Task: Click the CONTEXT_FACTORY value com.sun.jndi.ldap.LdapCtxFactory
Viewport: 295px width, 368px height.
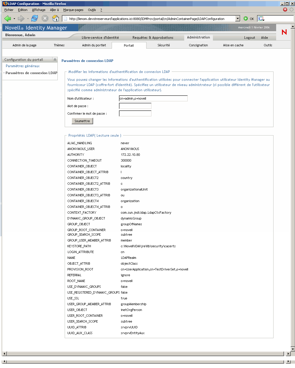Action: [146, 213]
